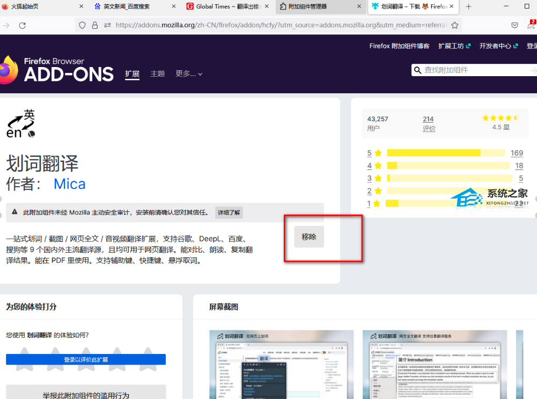Open the first screenshot 在网页上划词
The width and height of the screenshot is (537, 399).
pos(281,364)
